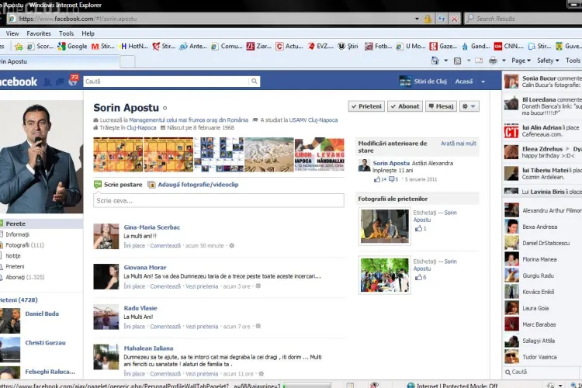Image resolution: width=582 pixels, height=388 pixels.
Task: Open the Help menu
Action: pyautogui.click(x=88, y=33)
